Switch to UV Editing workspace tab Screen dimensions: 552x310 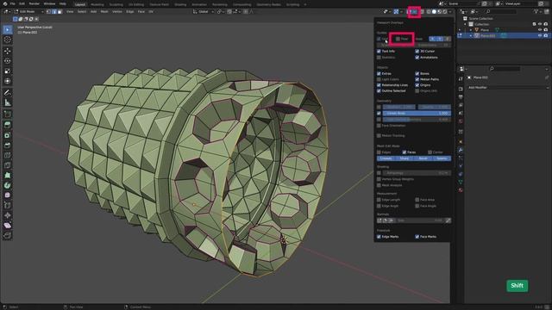(x=136, y=4)
